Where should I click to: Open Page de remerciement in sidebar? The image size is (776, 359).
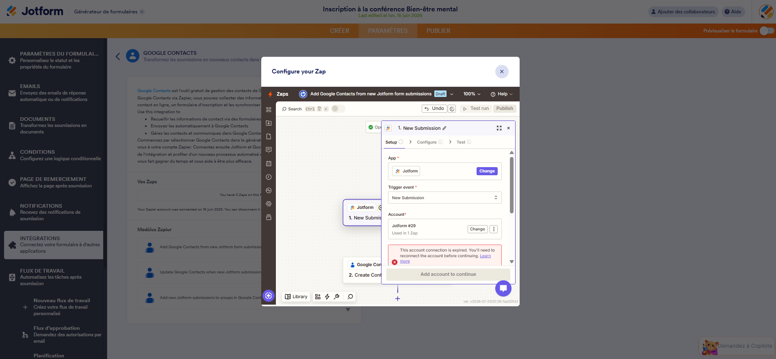54,183
